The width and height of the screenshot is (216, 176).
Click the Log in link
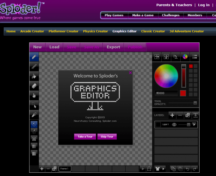204,5
